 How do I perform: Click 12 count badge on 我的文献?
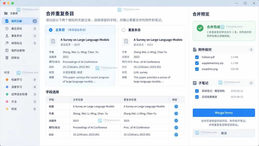pos(35,21)
